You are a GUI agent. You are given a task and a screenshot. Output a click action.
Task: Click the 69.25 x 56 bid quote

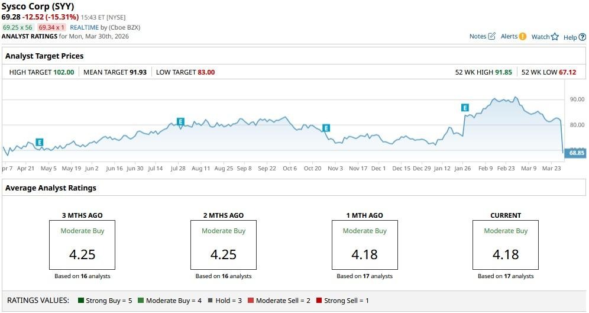pyautogui.click(x=18, y=27)
